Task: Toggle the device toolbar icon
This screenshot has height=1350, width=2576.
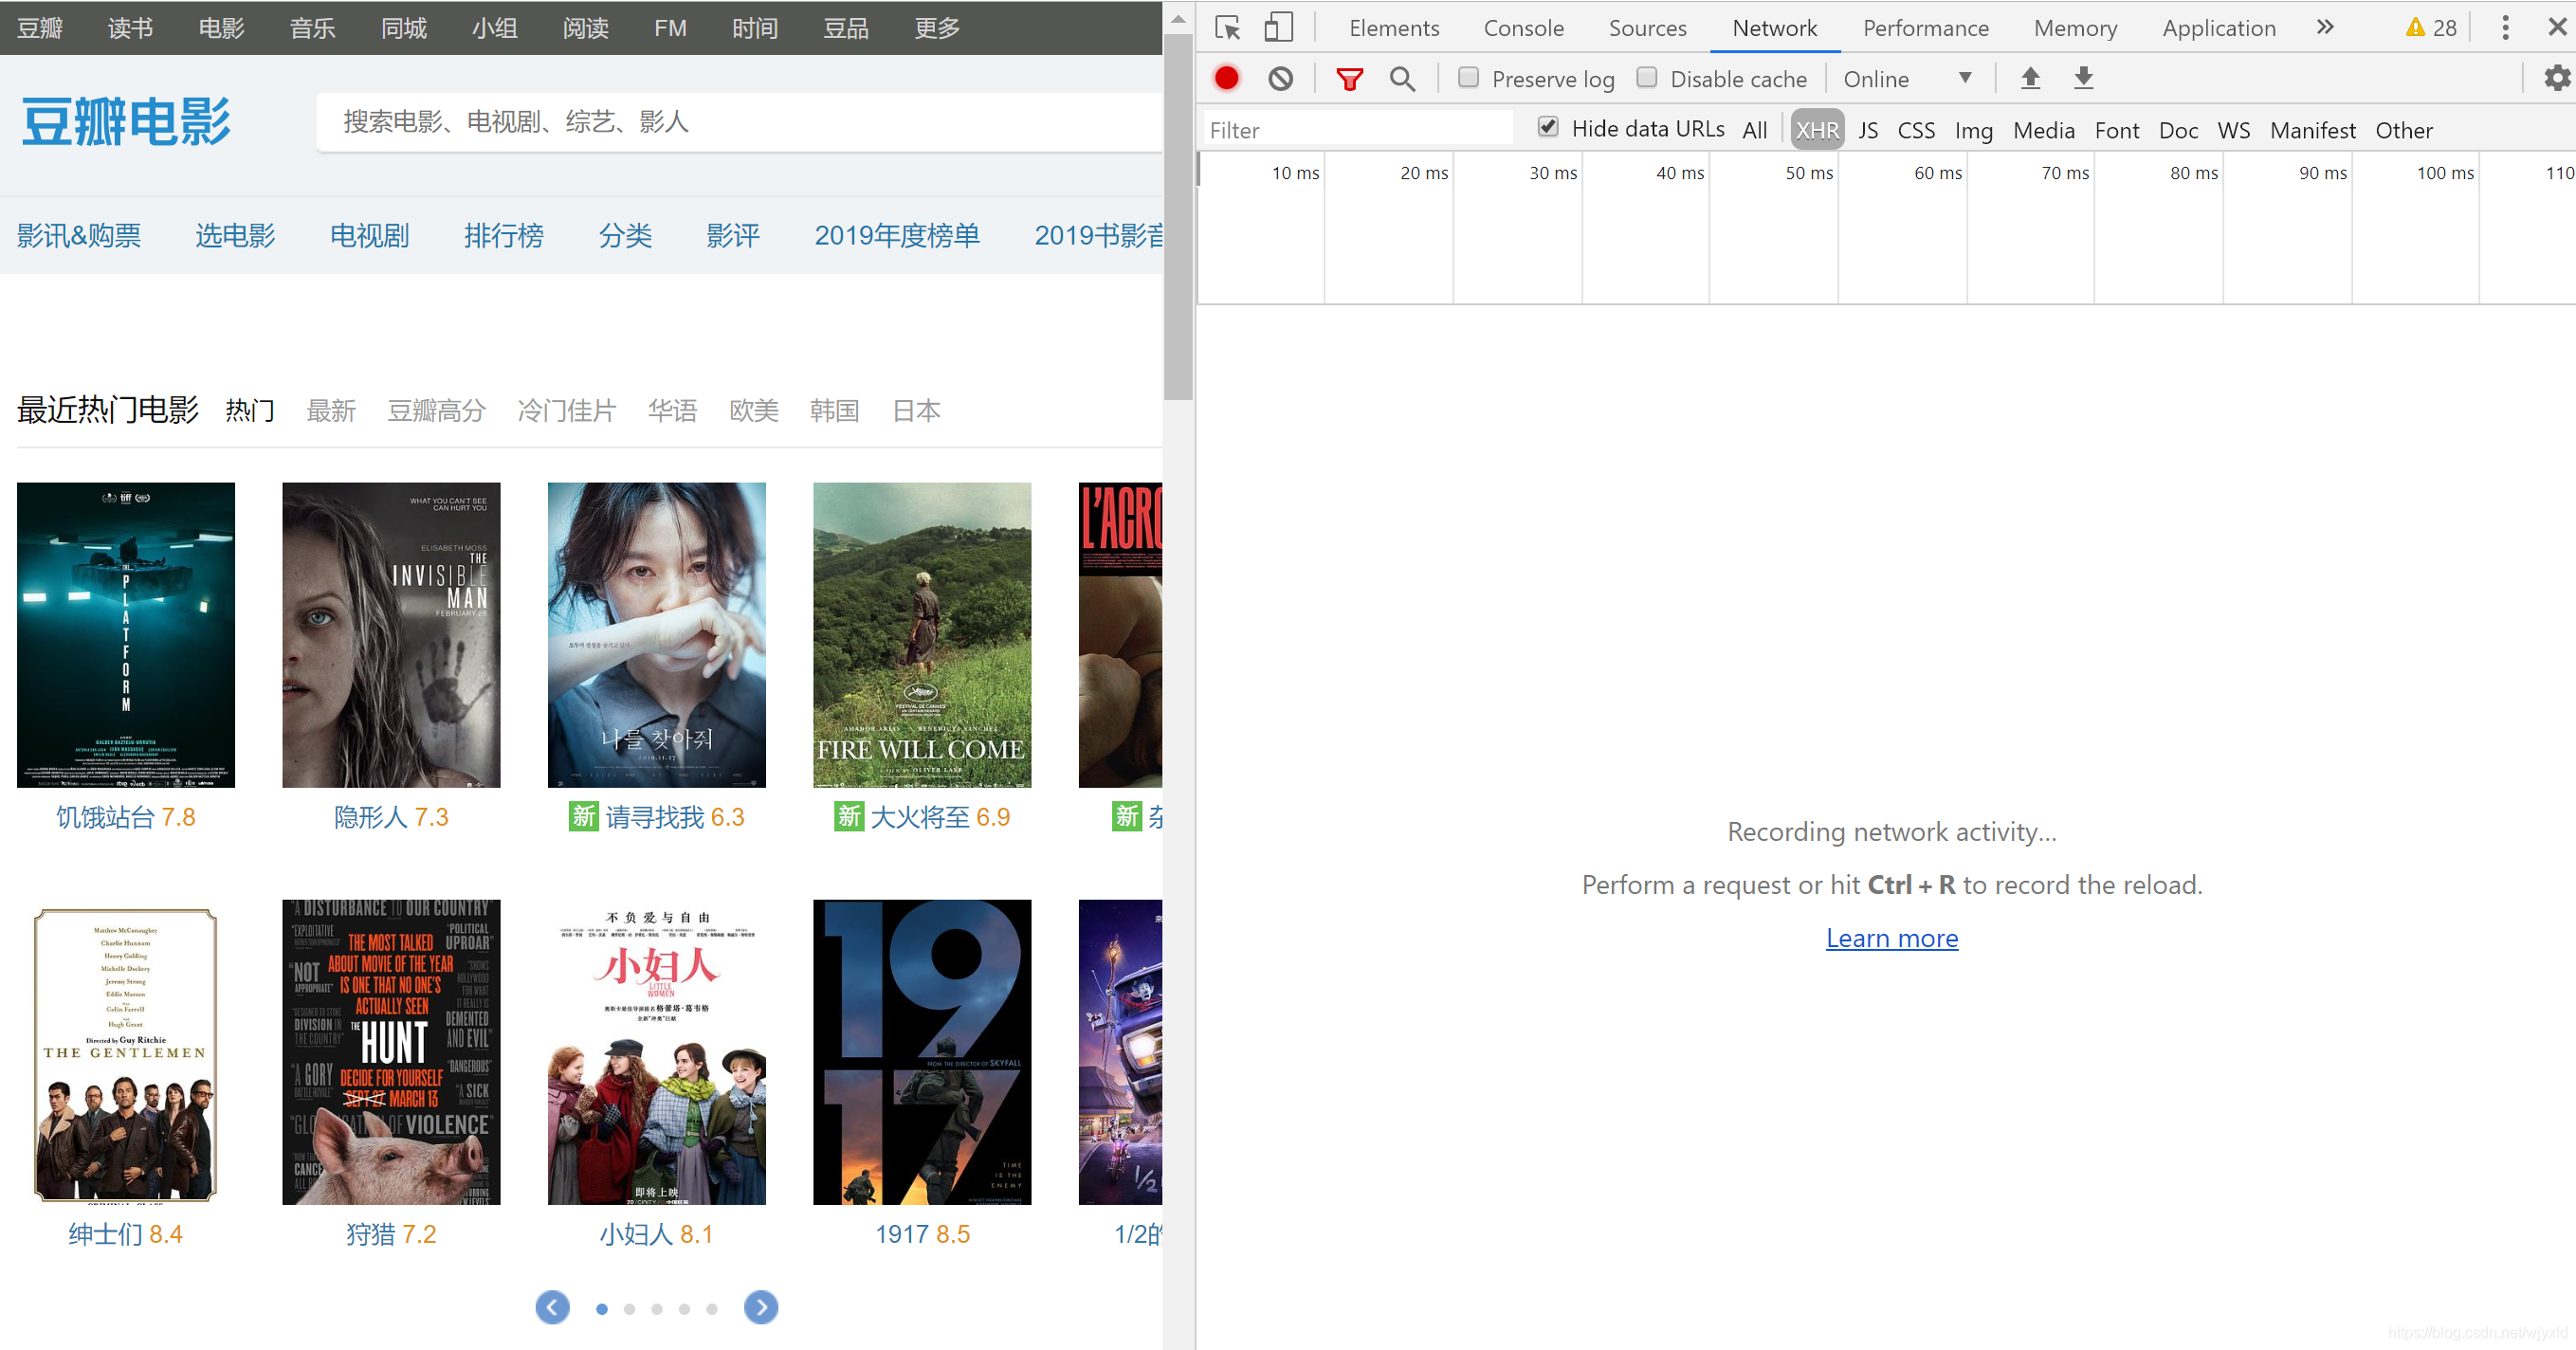Action: pos(1278,27)
